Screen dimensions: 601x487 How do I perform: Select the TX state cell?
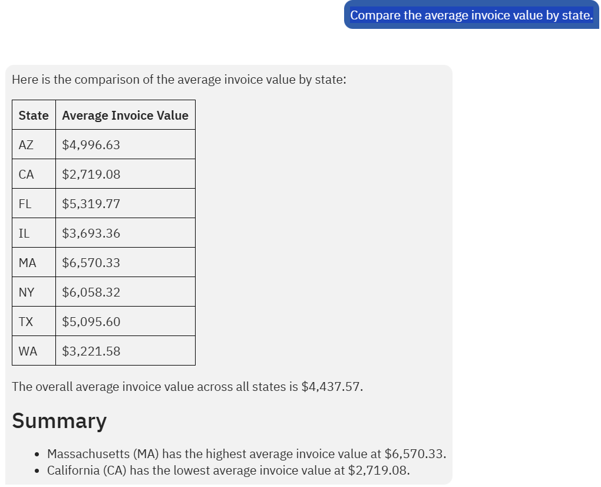coord(26,322)
